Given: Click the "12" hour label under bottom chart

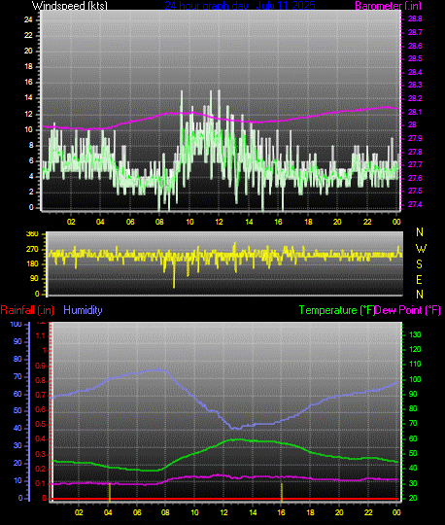Looking at the screenshot, I should 223,512.
